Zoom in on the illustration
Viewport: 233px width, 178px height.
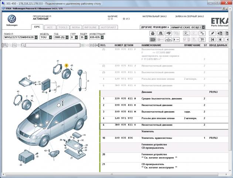[x=6, y=45]
